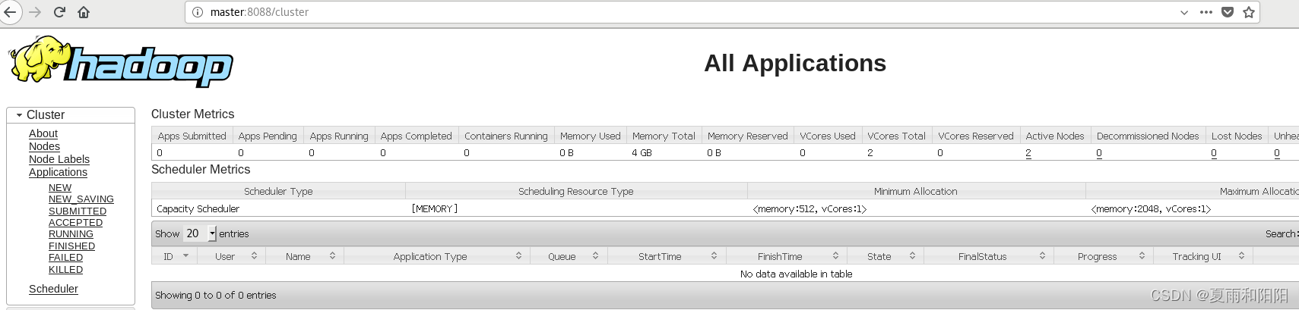Reload the page with the refresh icon

[59, 12]
